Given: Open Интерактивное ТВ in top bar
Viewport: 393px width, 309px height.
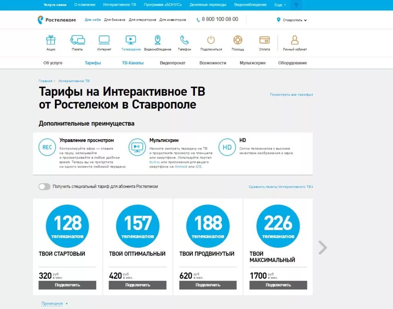Looking at the screenshot, I should pos(120,5).
